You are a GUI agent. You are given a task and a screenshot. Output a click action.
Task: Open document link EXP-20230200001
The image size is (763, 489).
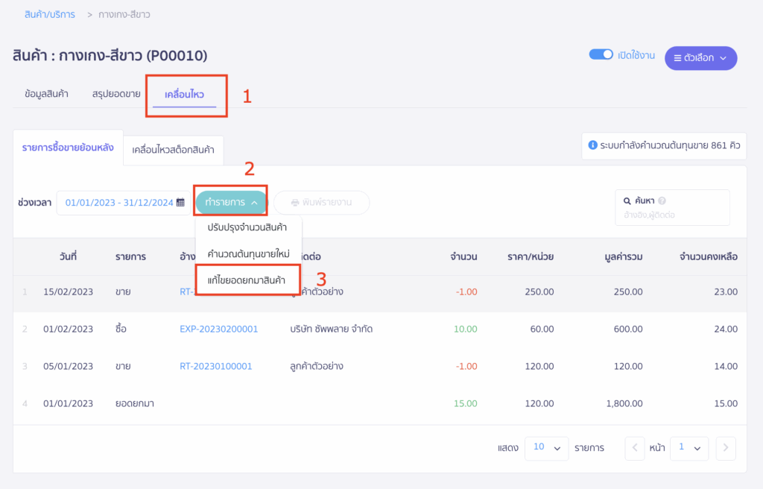click(x=218, y=329)
